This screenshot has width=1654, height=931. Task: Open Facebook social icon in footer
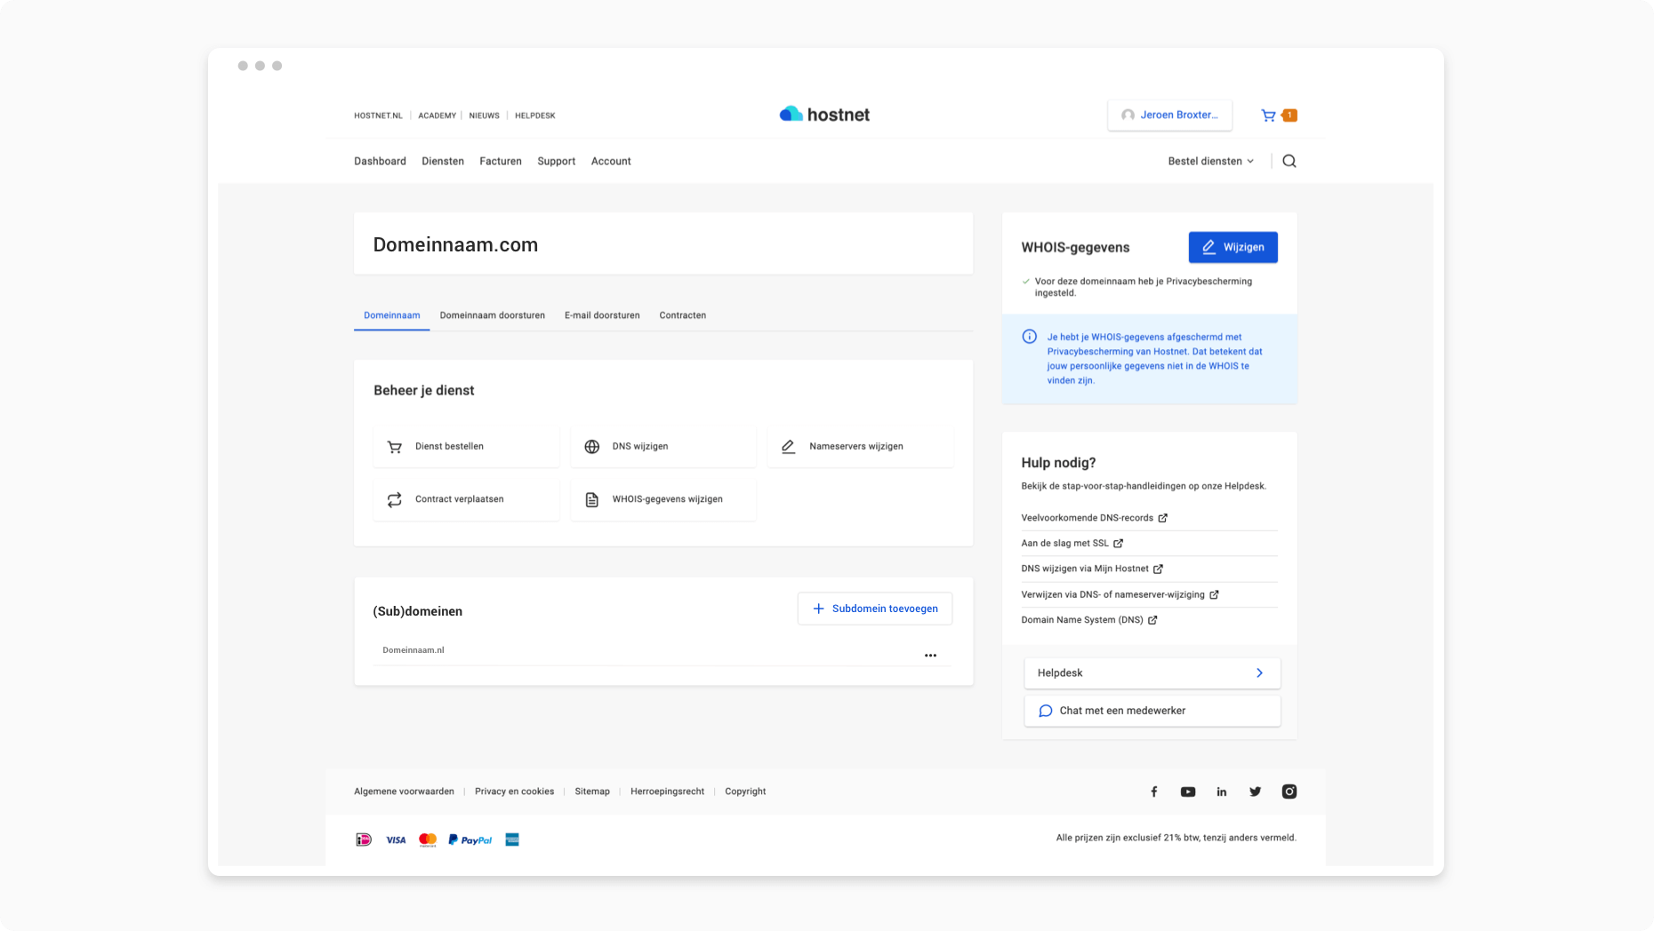tap(1154, 792)
